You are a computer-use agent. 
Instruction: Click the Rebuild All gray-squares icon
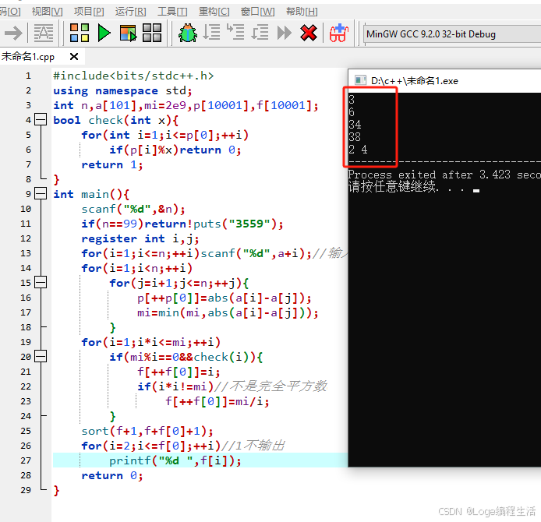(x=152, y=33)
